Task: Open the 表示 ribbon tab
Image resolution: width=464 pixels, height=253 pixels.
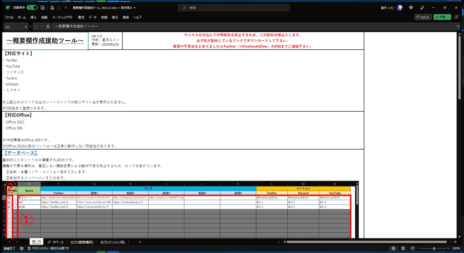Action: pyautogui.click(x=115, y=18)
